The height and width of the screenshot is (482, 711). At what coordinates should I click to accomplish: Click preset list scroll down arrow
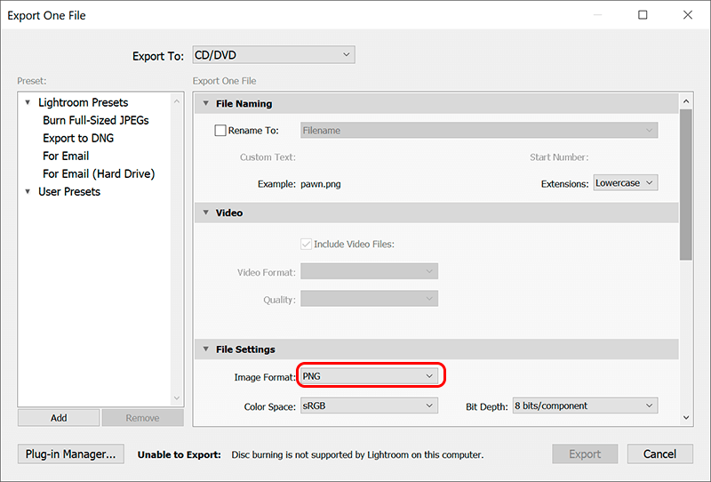tap(177, 398)
